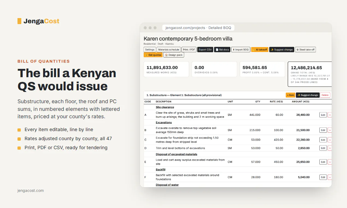Click the amount 25,650.00 in row E

click(303, 162)
